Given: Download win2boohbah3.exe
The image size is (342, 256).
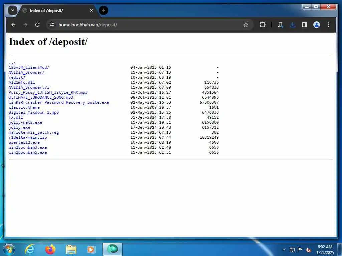Looking at the screenshot, I should pos(28,148).
